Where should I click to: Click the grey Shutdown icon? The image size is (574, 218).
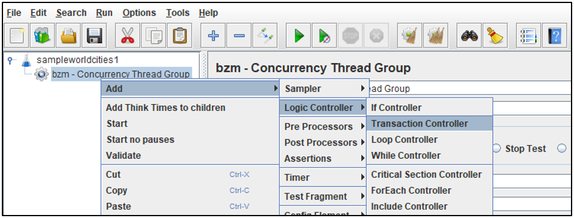(377, 36)
